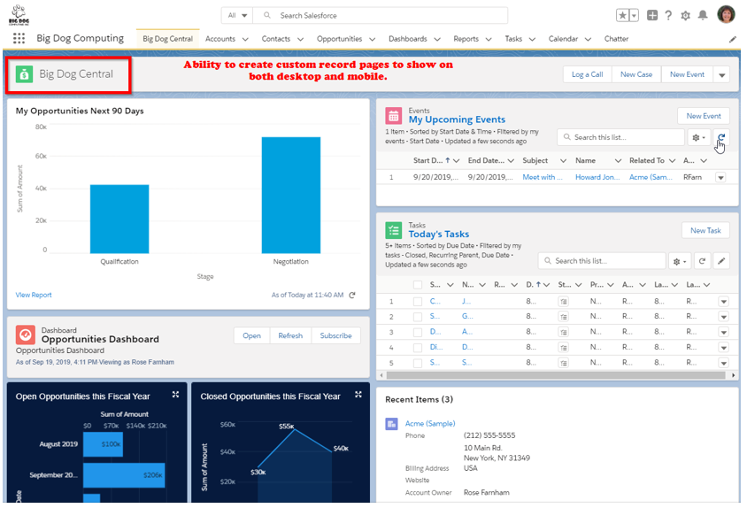Screen dimensions: 747x508
Task: Open the Chatter tab
Action: [617, 39]
